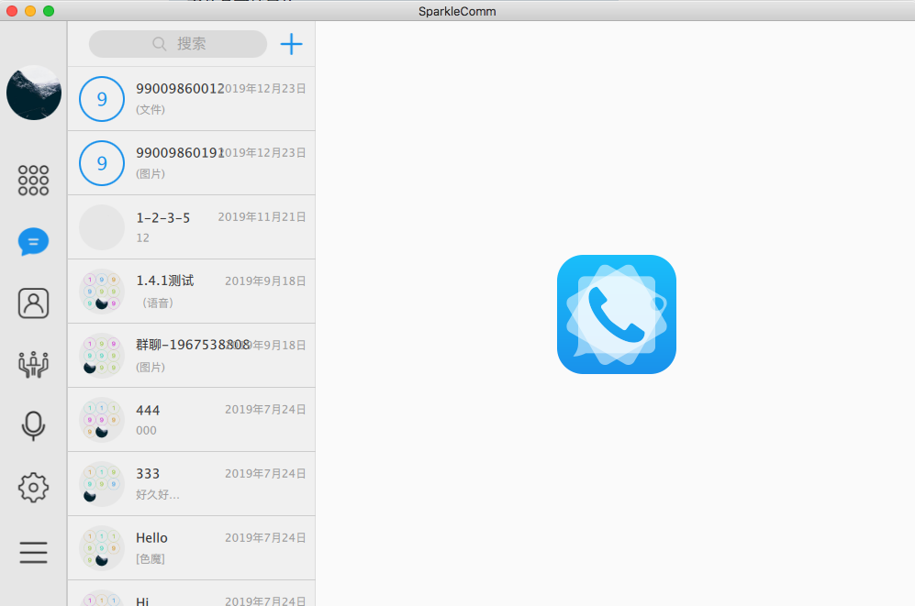Click the SparkleComm phone logo

616,314
